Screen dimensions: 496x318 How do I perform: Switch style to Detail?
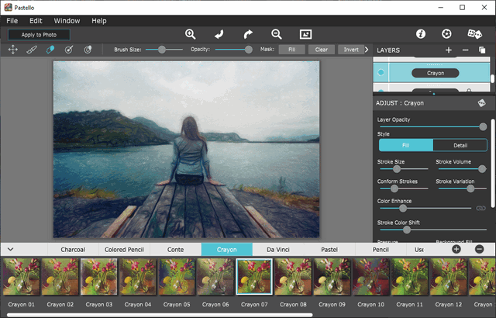460,145
